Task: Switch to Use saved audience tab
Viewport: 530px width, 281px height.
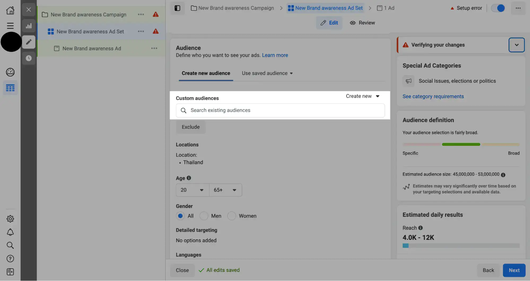Action: coord(267,73)
